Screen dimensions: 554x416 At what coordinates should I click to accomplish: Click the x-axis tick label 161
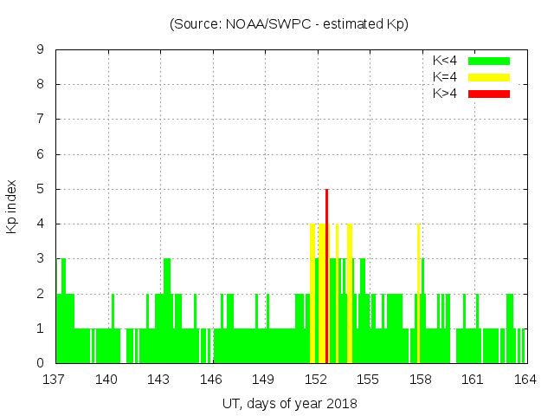[473, 379]
